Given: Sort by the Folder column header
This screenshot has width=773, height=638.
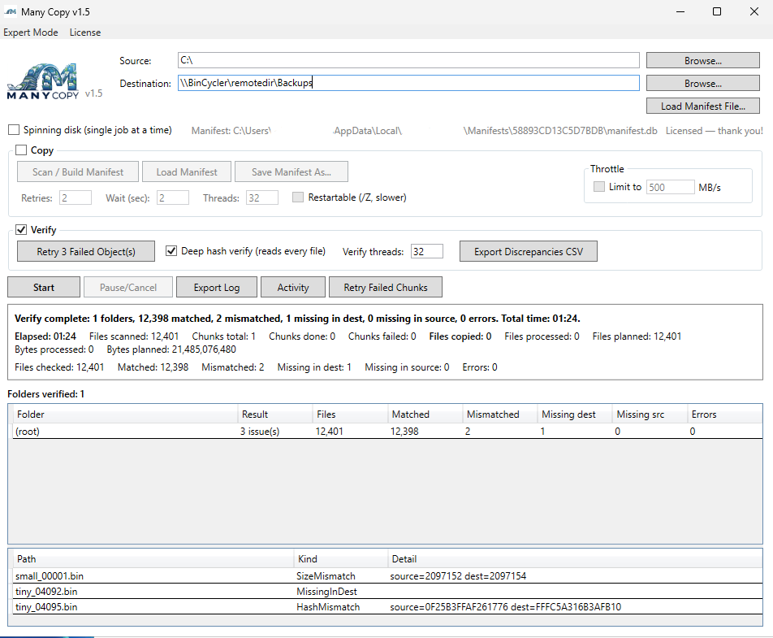Looking at the screenshot, I should click(125, 414).
